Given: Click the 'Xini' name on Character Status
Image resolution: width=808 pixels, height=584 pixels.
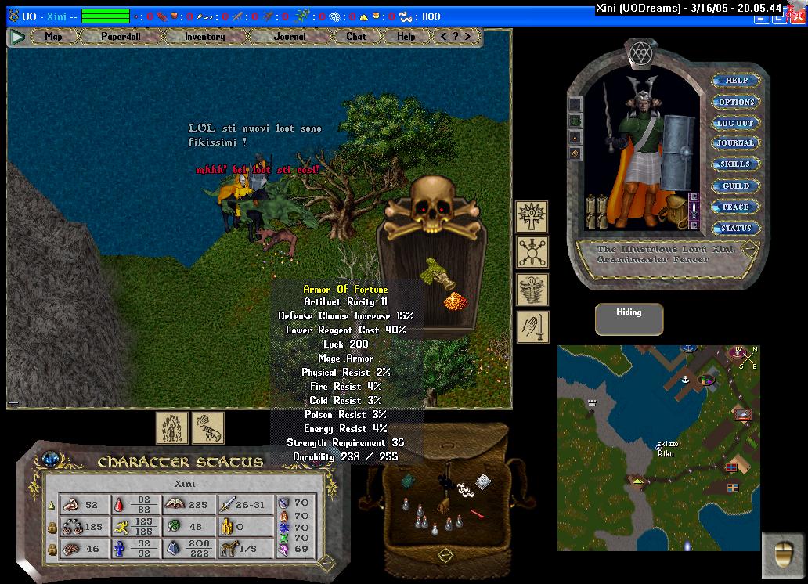Looking at the screenshot, I should [x=185, y=484].
